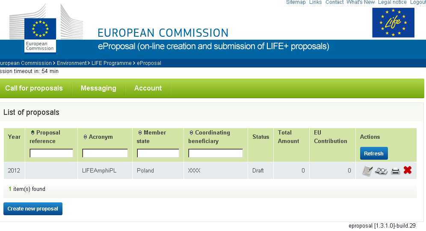Open the Sitemap link
Image resolution: width=426 pixels, height=231 pixels.
(x=296, y=2)
